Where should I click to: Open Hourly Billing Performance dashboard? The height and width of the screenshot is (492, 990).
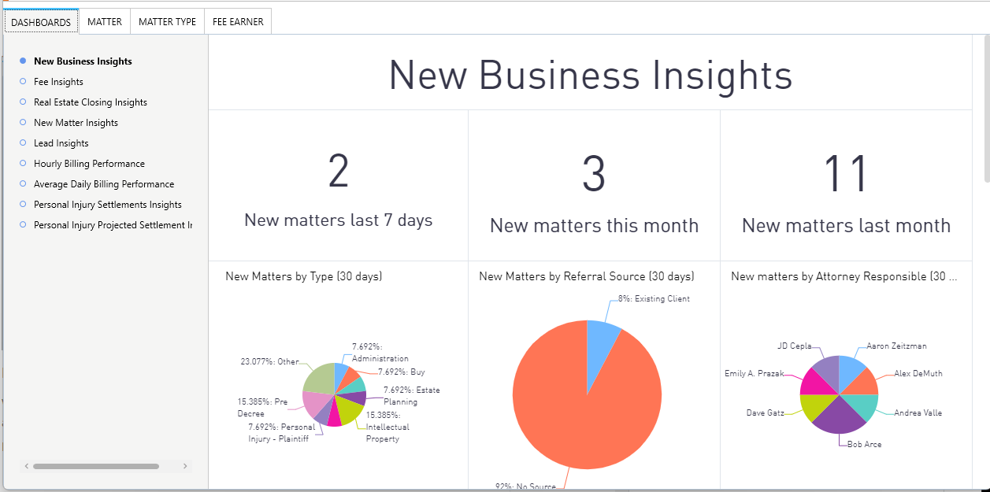coord(89,164)
